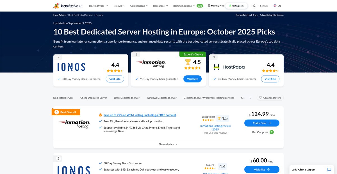The height and width of the screenshot is (174, 337).
Task: Click Visit Site in IONOS listing row
Action: click(262, 170)
